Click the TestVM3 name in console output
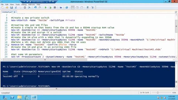The width and height of the screenshot is (178, 100). [x=8, y=76]
